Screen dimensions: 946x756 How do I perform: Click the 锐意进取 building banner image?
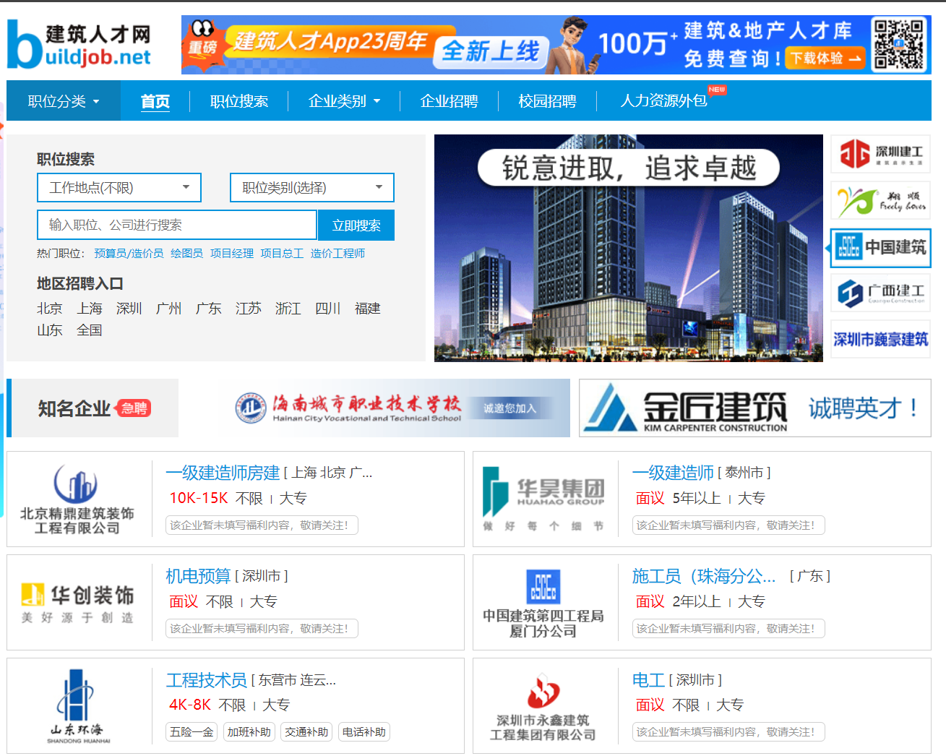(629, 248)
